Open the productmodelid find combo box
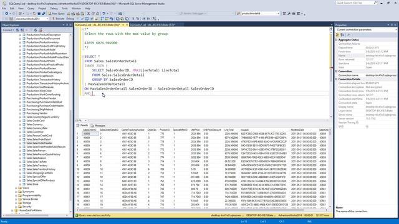 coord(260,14)
